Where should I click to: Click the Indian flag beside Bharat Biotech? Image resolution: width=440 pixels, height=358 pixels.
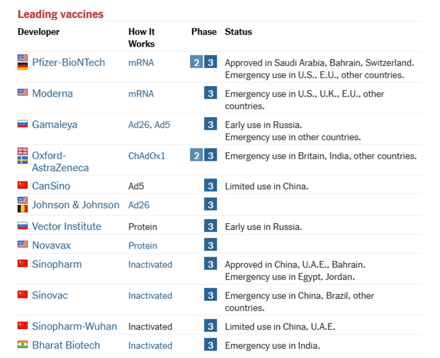[x=23, y=345]
